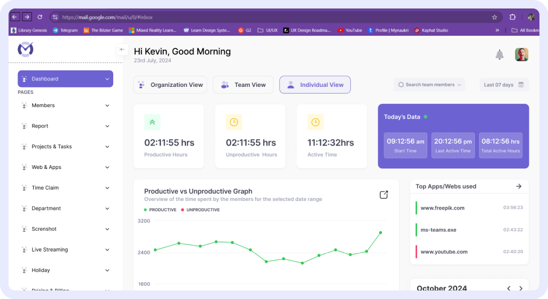
Task: Expand the Members menu chevron
Action: (x=107, y=106)
